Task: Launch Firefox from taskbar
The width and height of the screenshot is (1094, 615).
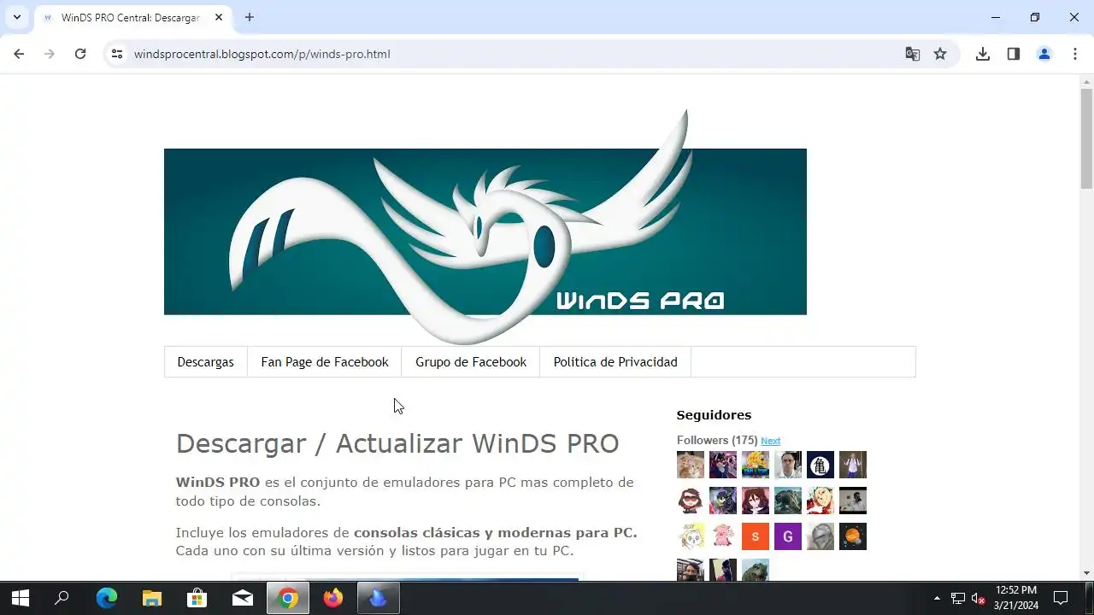Action: tap(333, 598)
